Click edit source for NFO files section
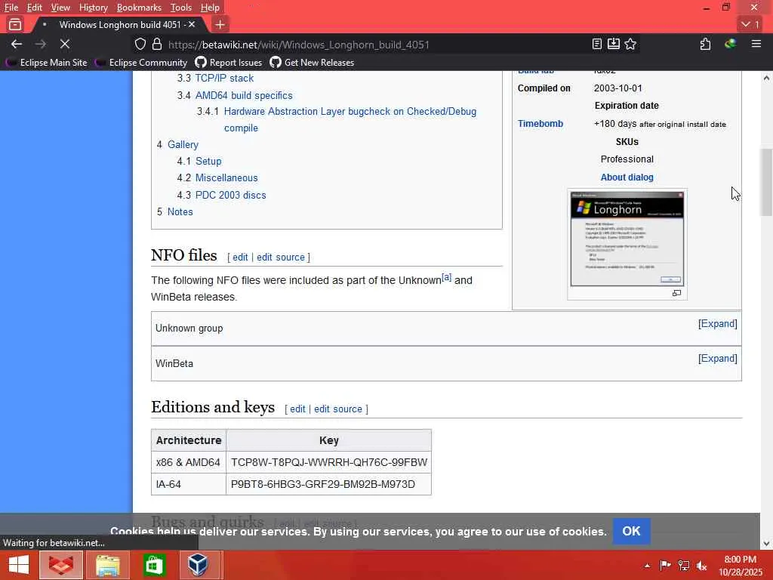The width and height of the screenshot is (773, 580). tap(281, 257)
